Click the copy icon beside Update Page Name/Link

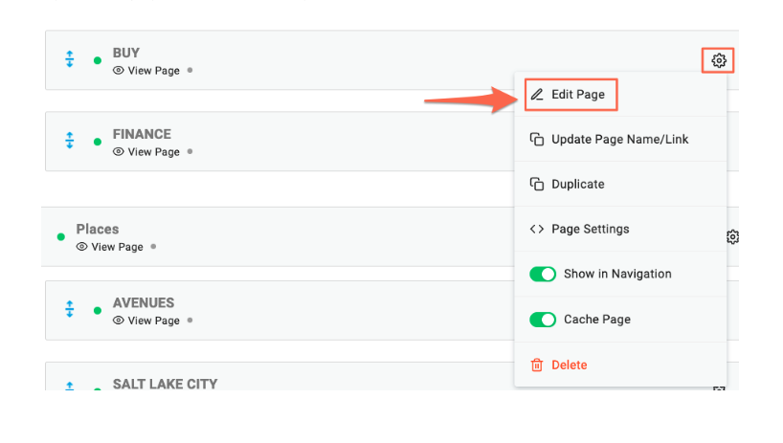[537, 139]
